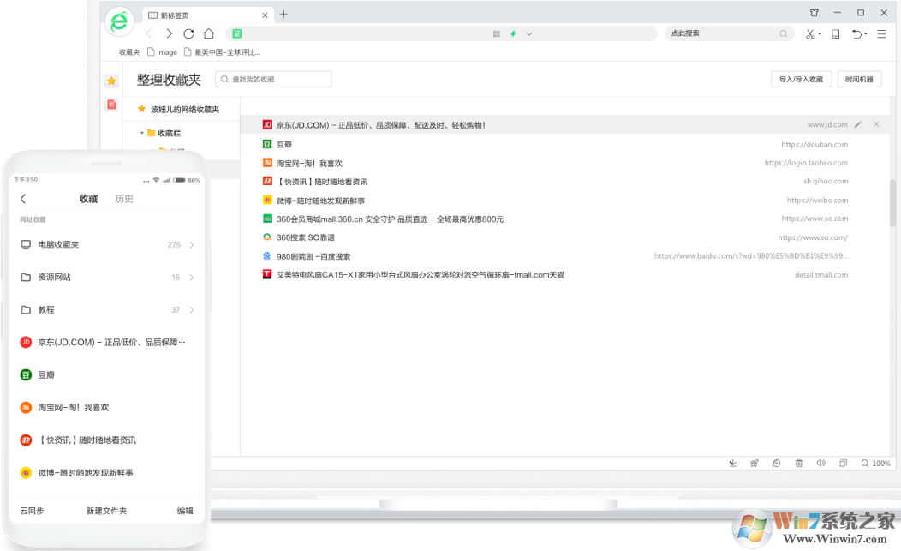This screenshot has width=901, height=551.
Task: Open the home page icon in toolbar
Action: pos(208,33)
